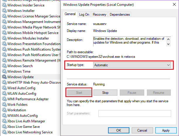Click gear icon beside Xbox Live Auth Manager
179x136 pixels.
click(x=4, y=121)
